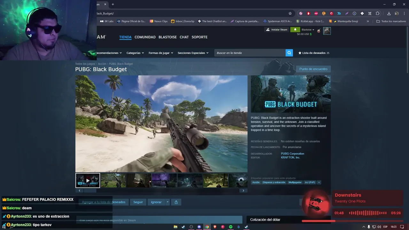Open the Chrome downloads icon

coord(389,13)
